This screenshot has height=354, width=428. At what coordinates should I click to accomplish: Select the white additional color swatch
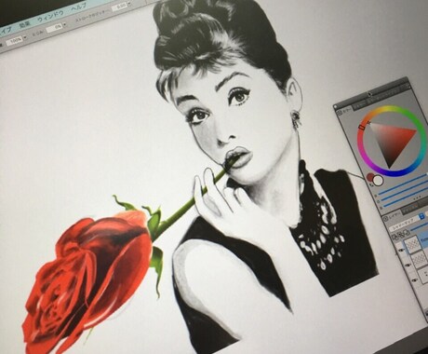pyautogui.click(x=379, y=181)
